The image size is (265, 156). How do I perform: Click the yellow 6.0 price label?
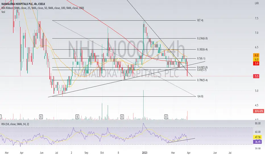pos(256,59)
